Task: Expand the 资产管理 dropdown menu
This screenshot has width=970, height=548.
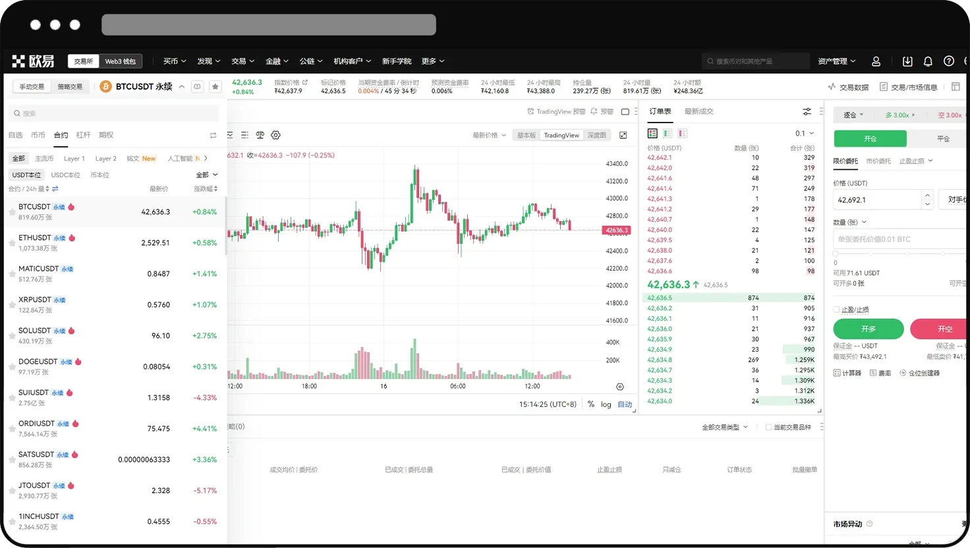Action: (x=836, y=61)
